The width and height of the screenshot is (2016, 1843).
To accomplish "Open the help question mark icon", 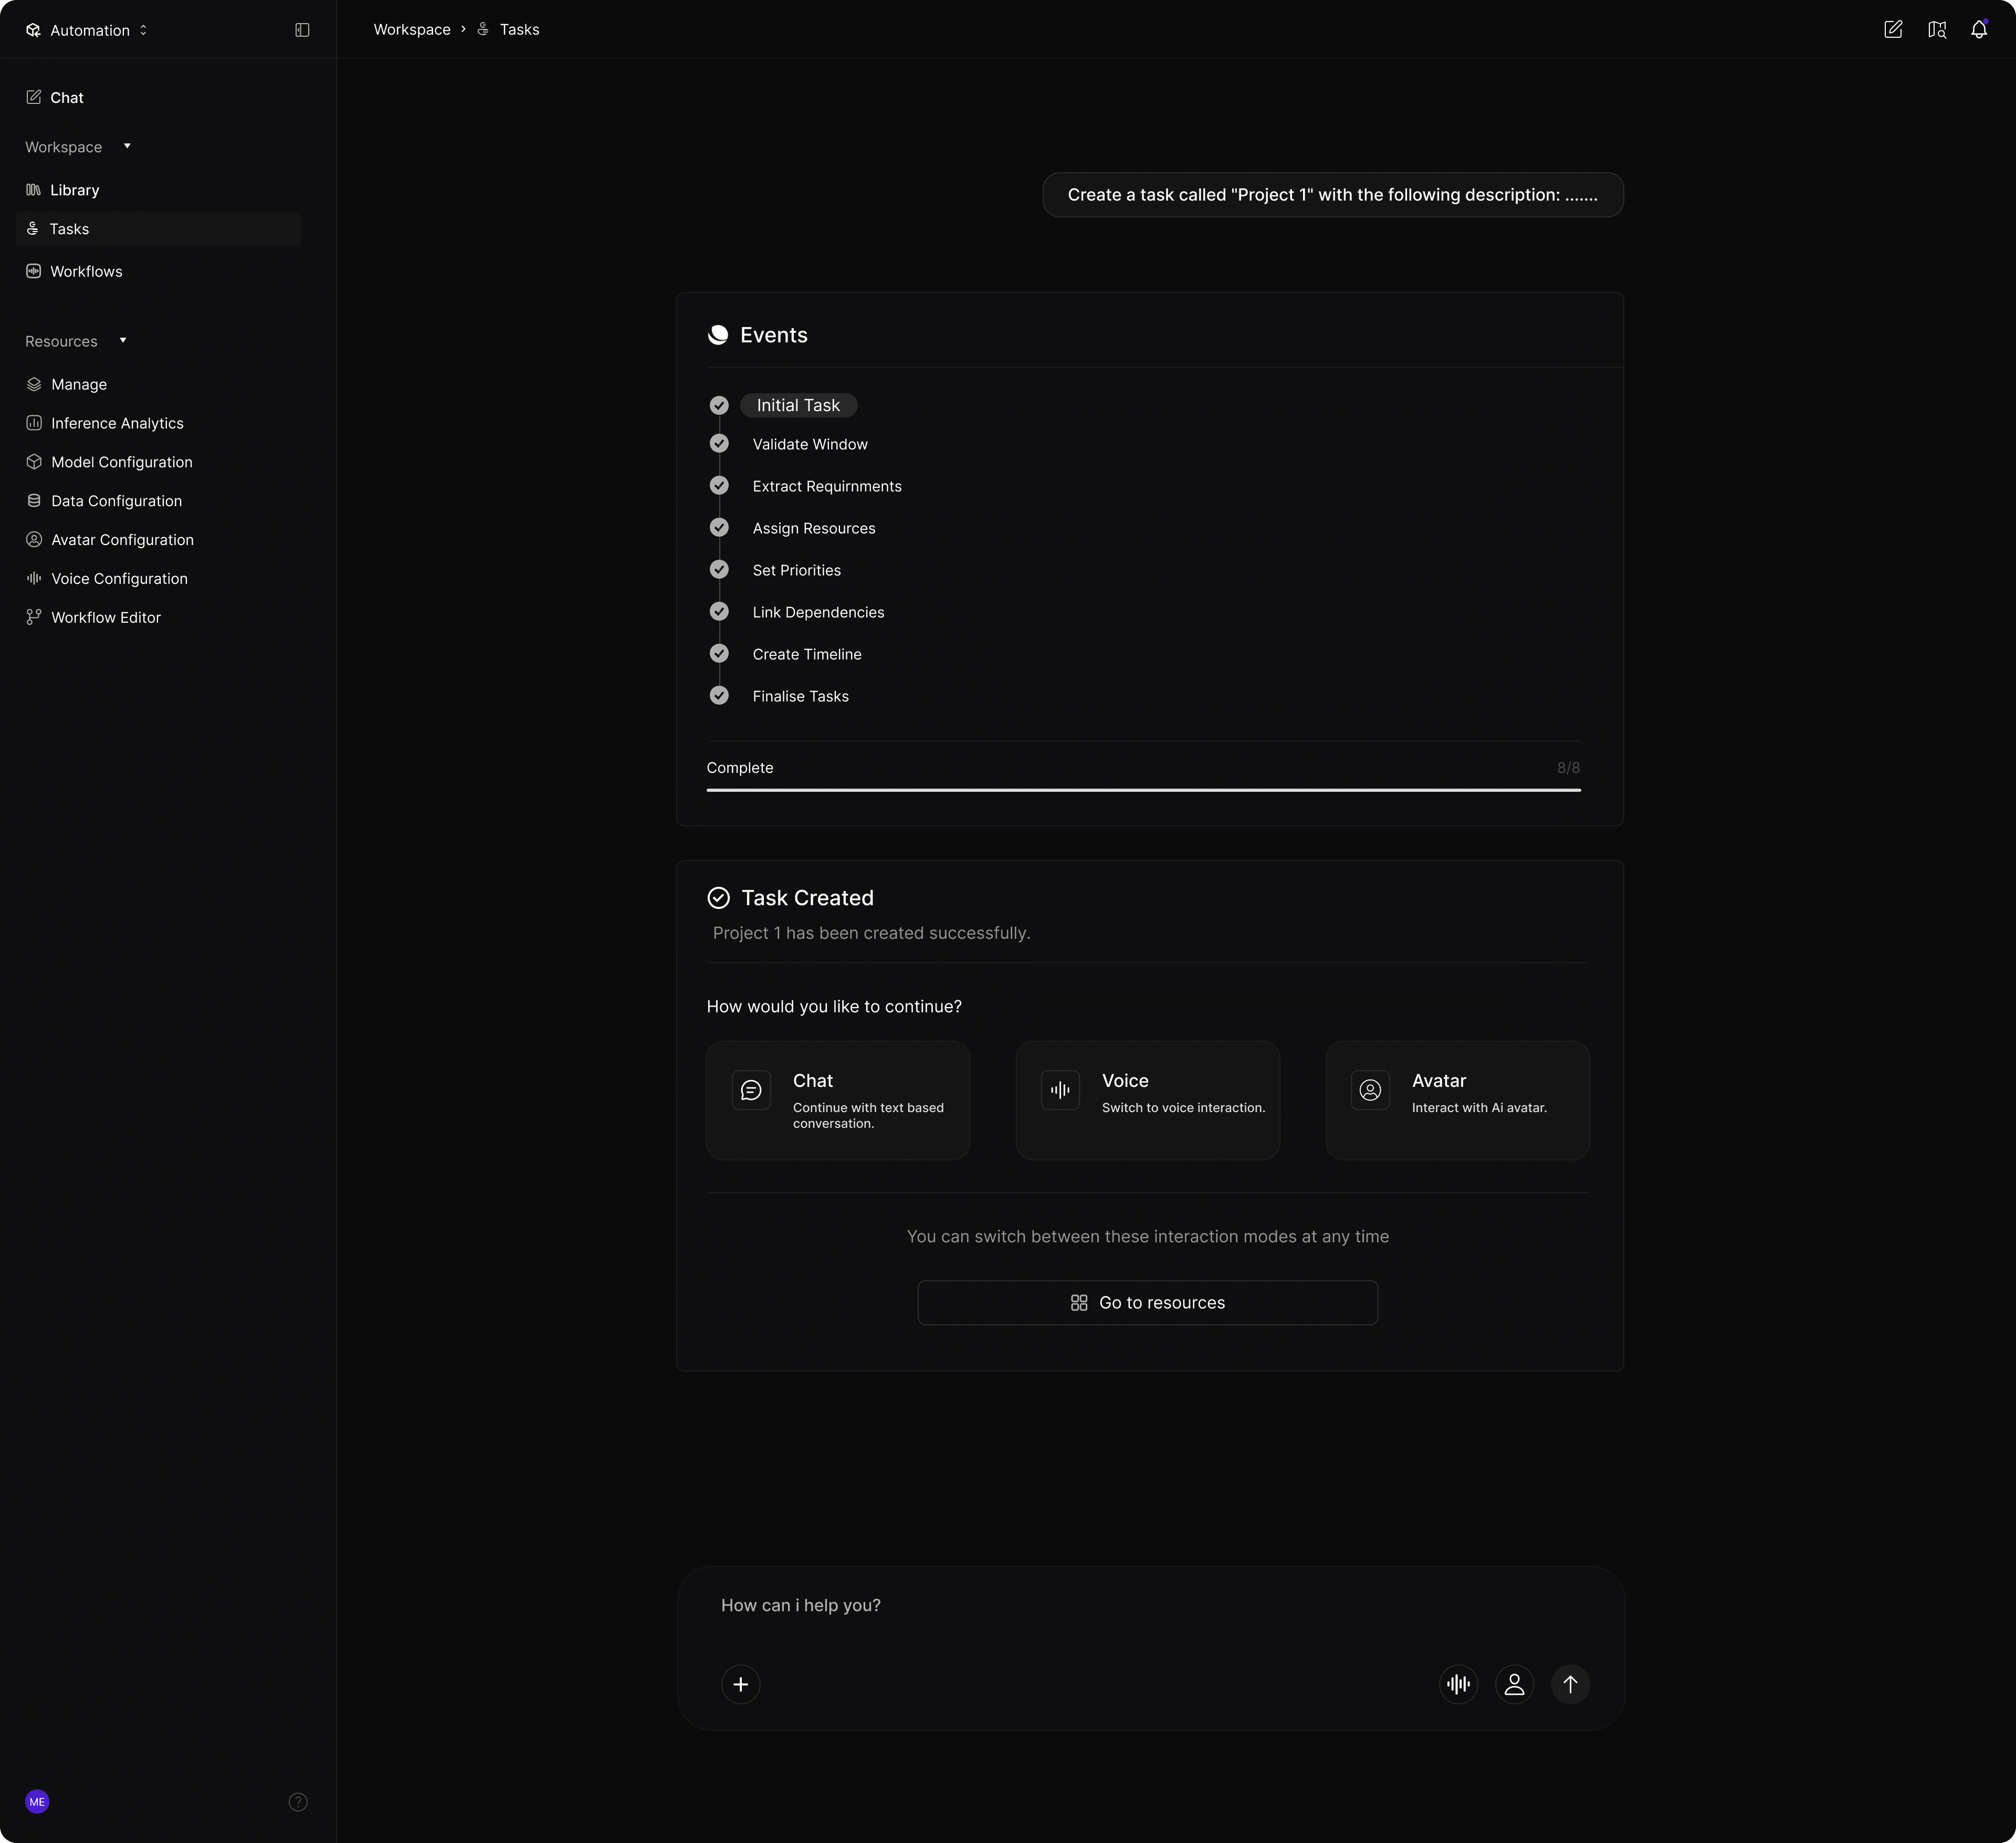I will 298,1802.
